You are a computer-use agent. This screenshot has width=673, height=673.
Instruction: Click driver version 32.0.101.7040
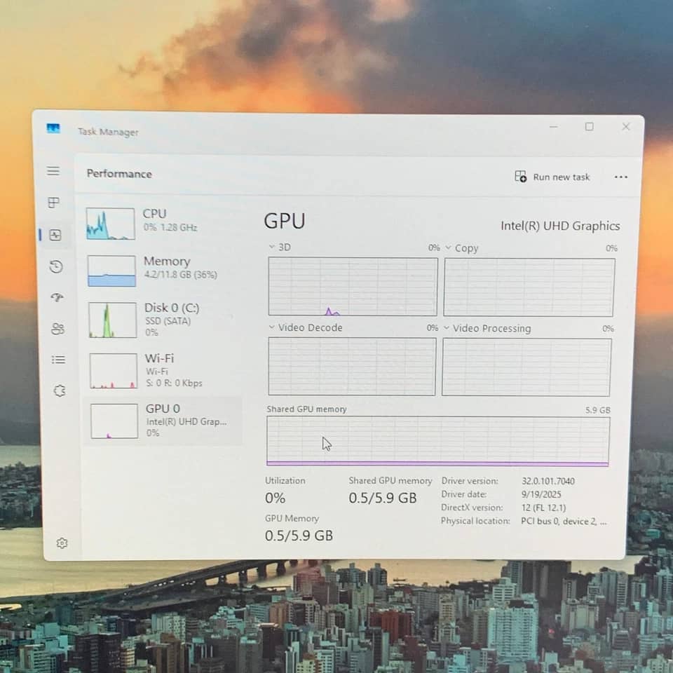coord(548,481)
